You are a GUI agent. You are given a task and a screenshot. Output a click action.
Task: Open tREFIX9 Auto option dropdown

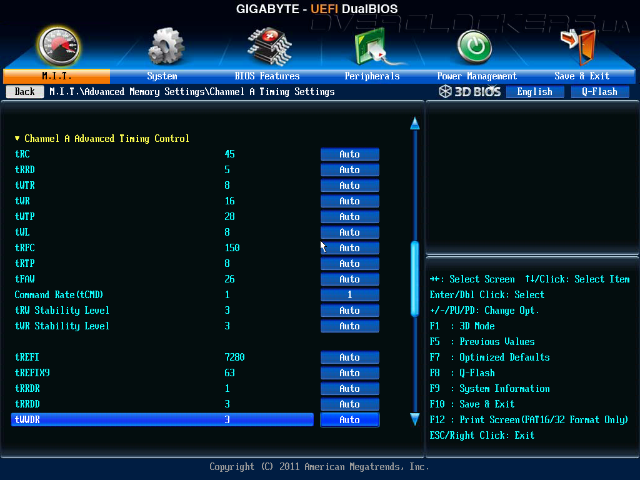point(350,373)
